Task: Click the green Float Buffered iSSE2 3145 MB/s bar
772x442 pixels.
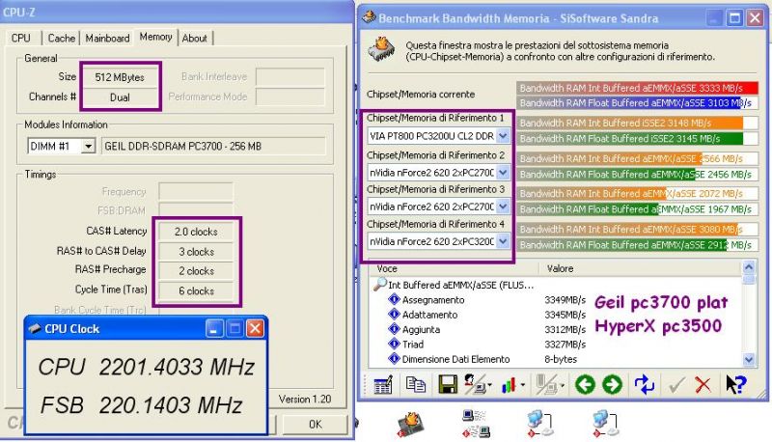Action: point(637,139)
